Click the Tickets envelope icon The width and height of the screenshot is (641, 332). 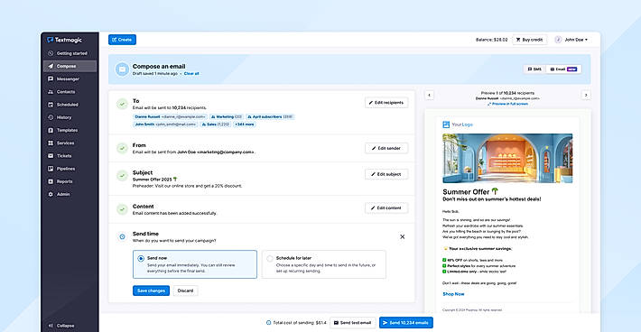tap(51, 156)
